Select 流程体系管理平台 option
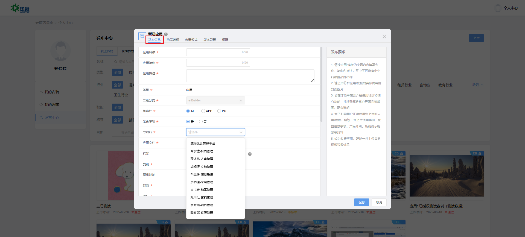525x237 pixels. (215, 144)
